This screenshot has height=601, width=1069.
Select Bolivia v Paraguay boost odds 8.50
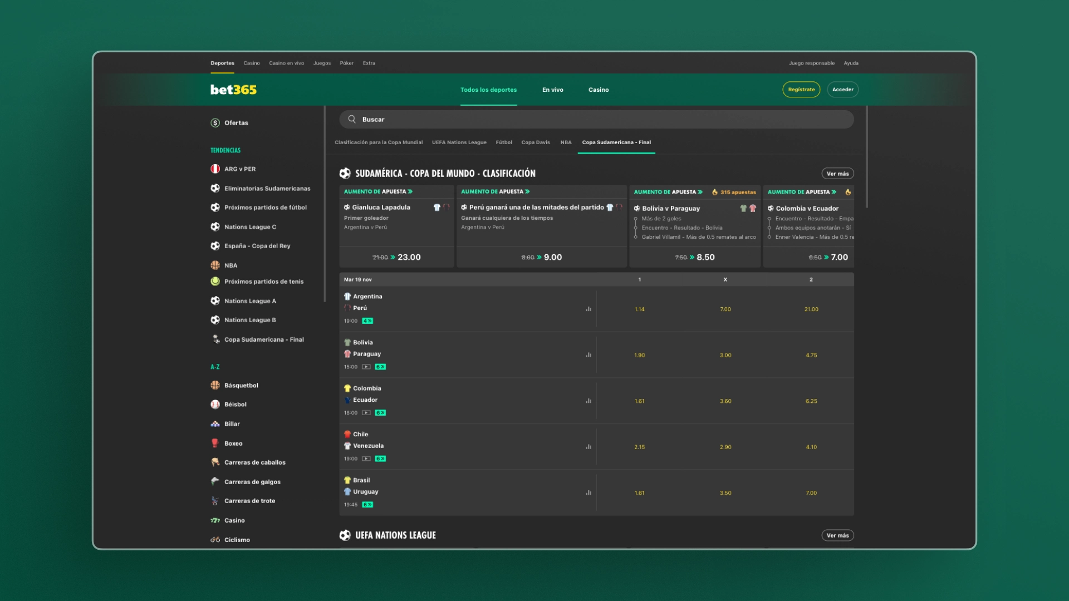pyautogui.click(x=694, y=257)
